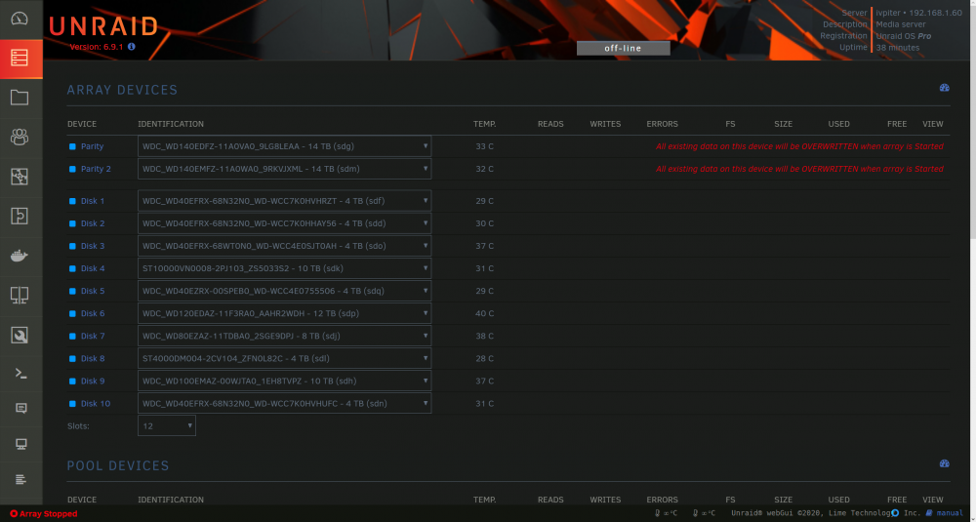Open the Disk 9 settings link
The image size is (976, 522).
[93, 381]
